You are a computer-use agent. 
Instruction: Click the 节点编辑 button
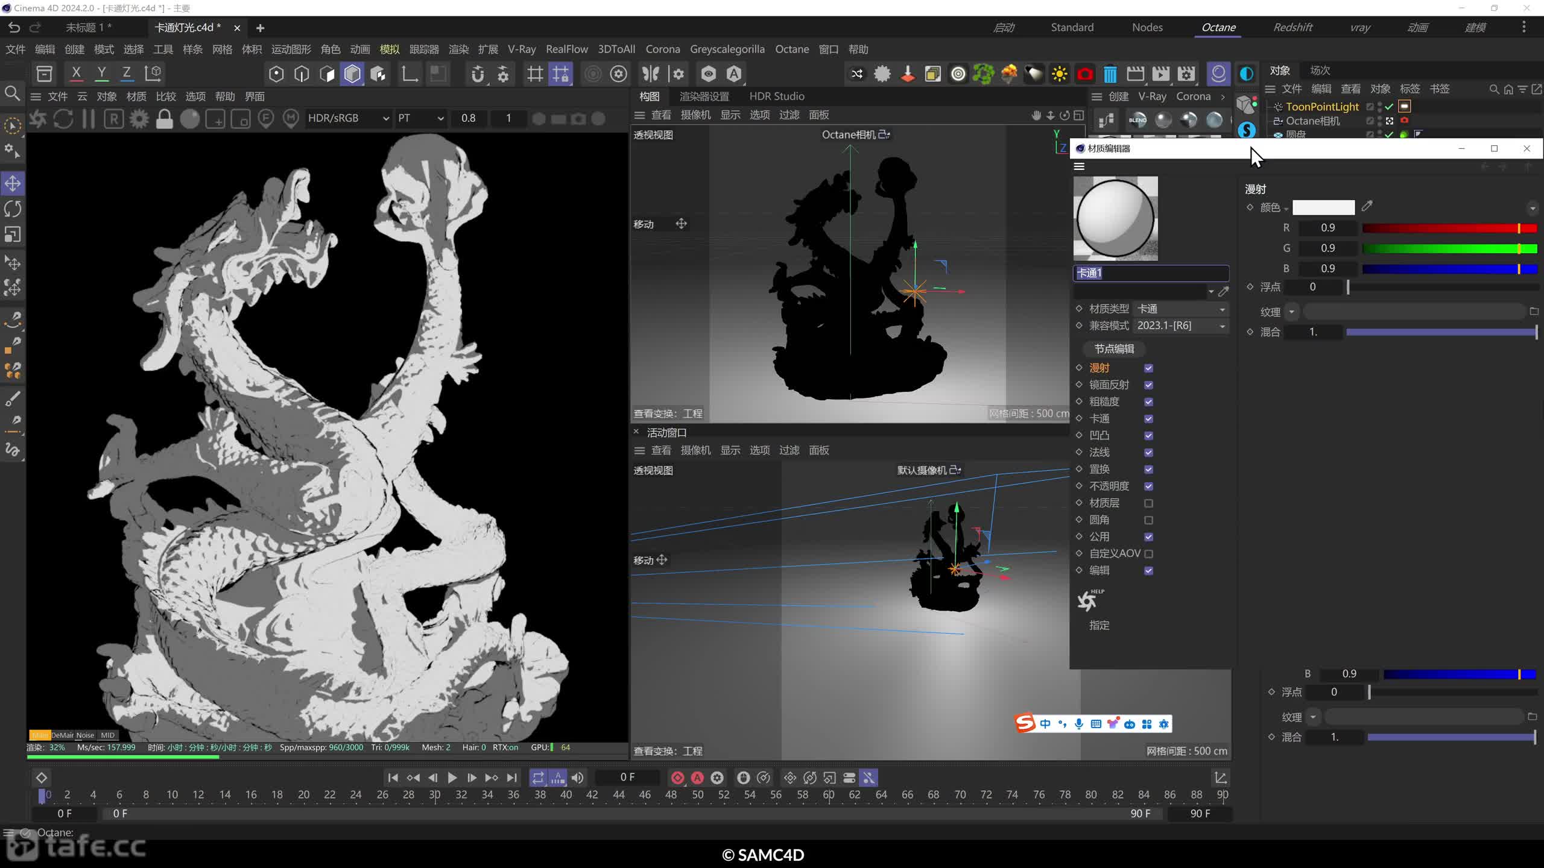pyautogui.click(x=1115, y=349)
